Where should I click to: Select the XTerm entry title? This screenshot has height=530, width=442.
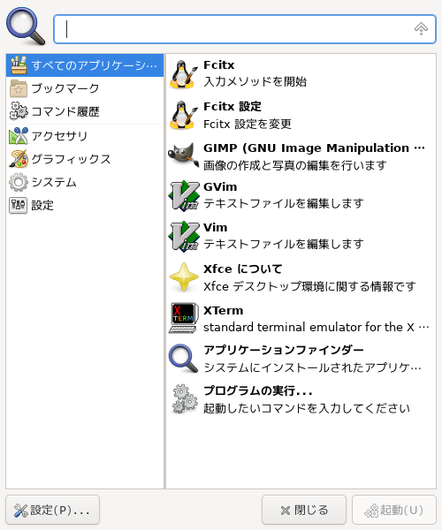pos(223,310)
